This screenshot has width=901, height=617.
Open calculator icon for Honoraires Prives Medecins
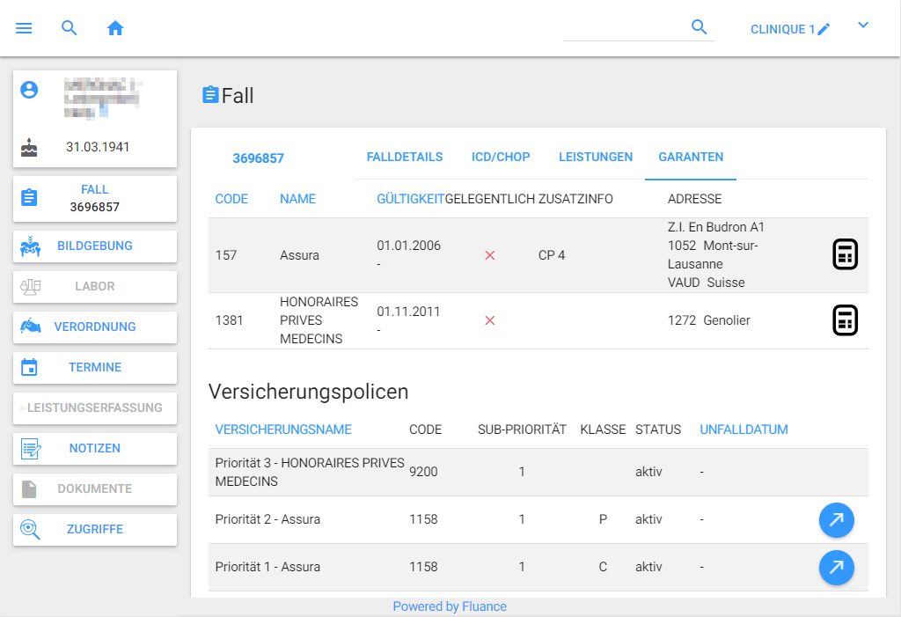[845, 320]
